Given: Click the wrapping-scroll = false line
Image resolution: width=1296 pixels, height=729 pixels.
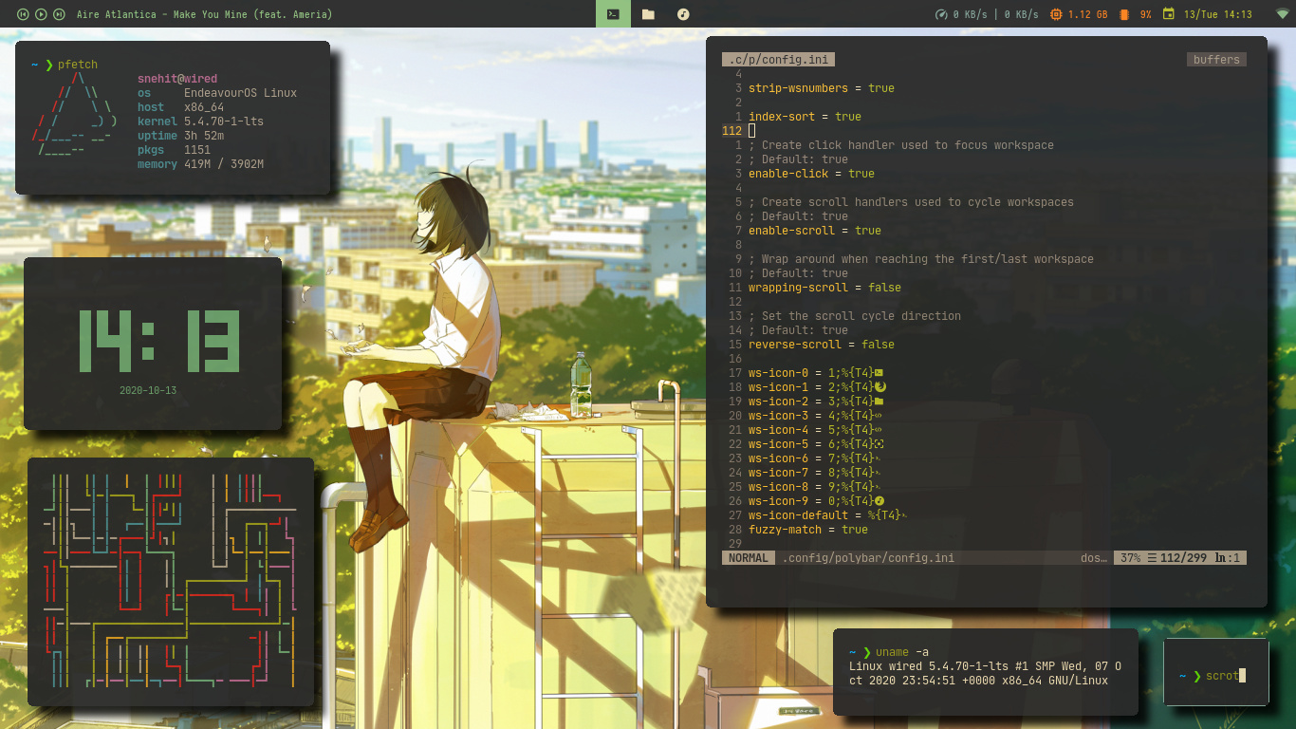Looking at the screenshot, I should pos(824,288).
